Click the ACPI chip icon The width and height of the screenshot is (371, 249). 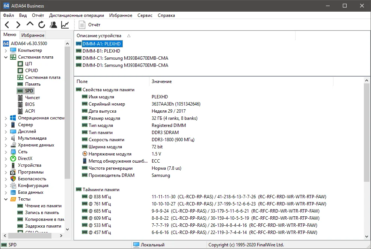point(20,111)
